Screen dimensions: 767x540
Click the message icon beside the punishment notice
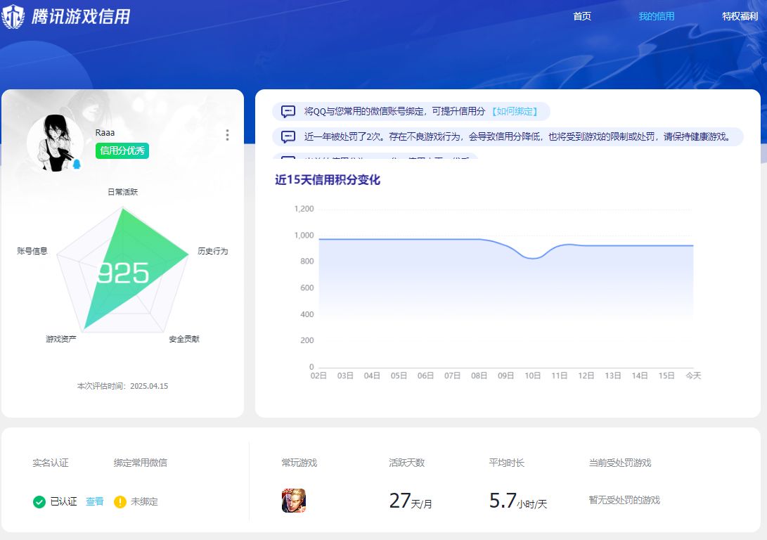[288, 136]
